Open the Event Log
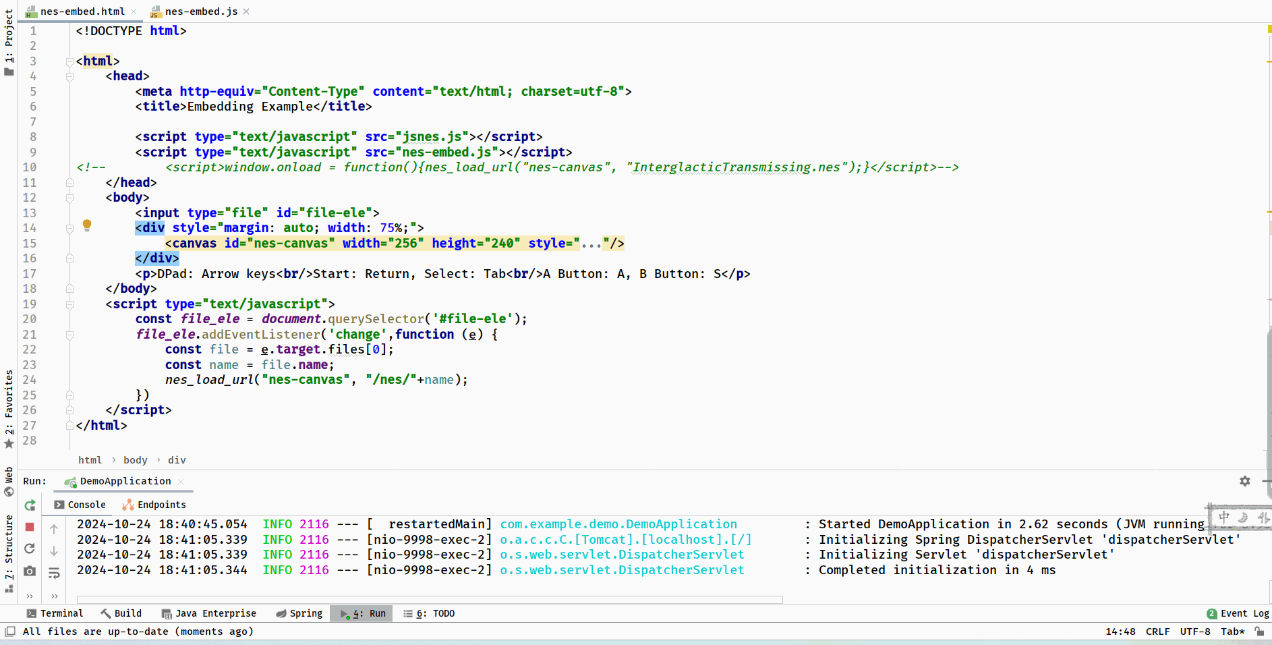 coord(1238,613)
